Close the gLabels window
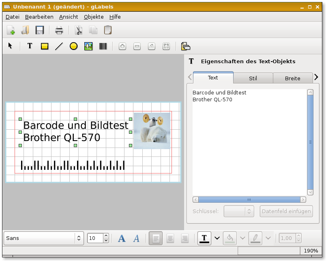 click(x=317, y=7)
